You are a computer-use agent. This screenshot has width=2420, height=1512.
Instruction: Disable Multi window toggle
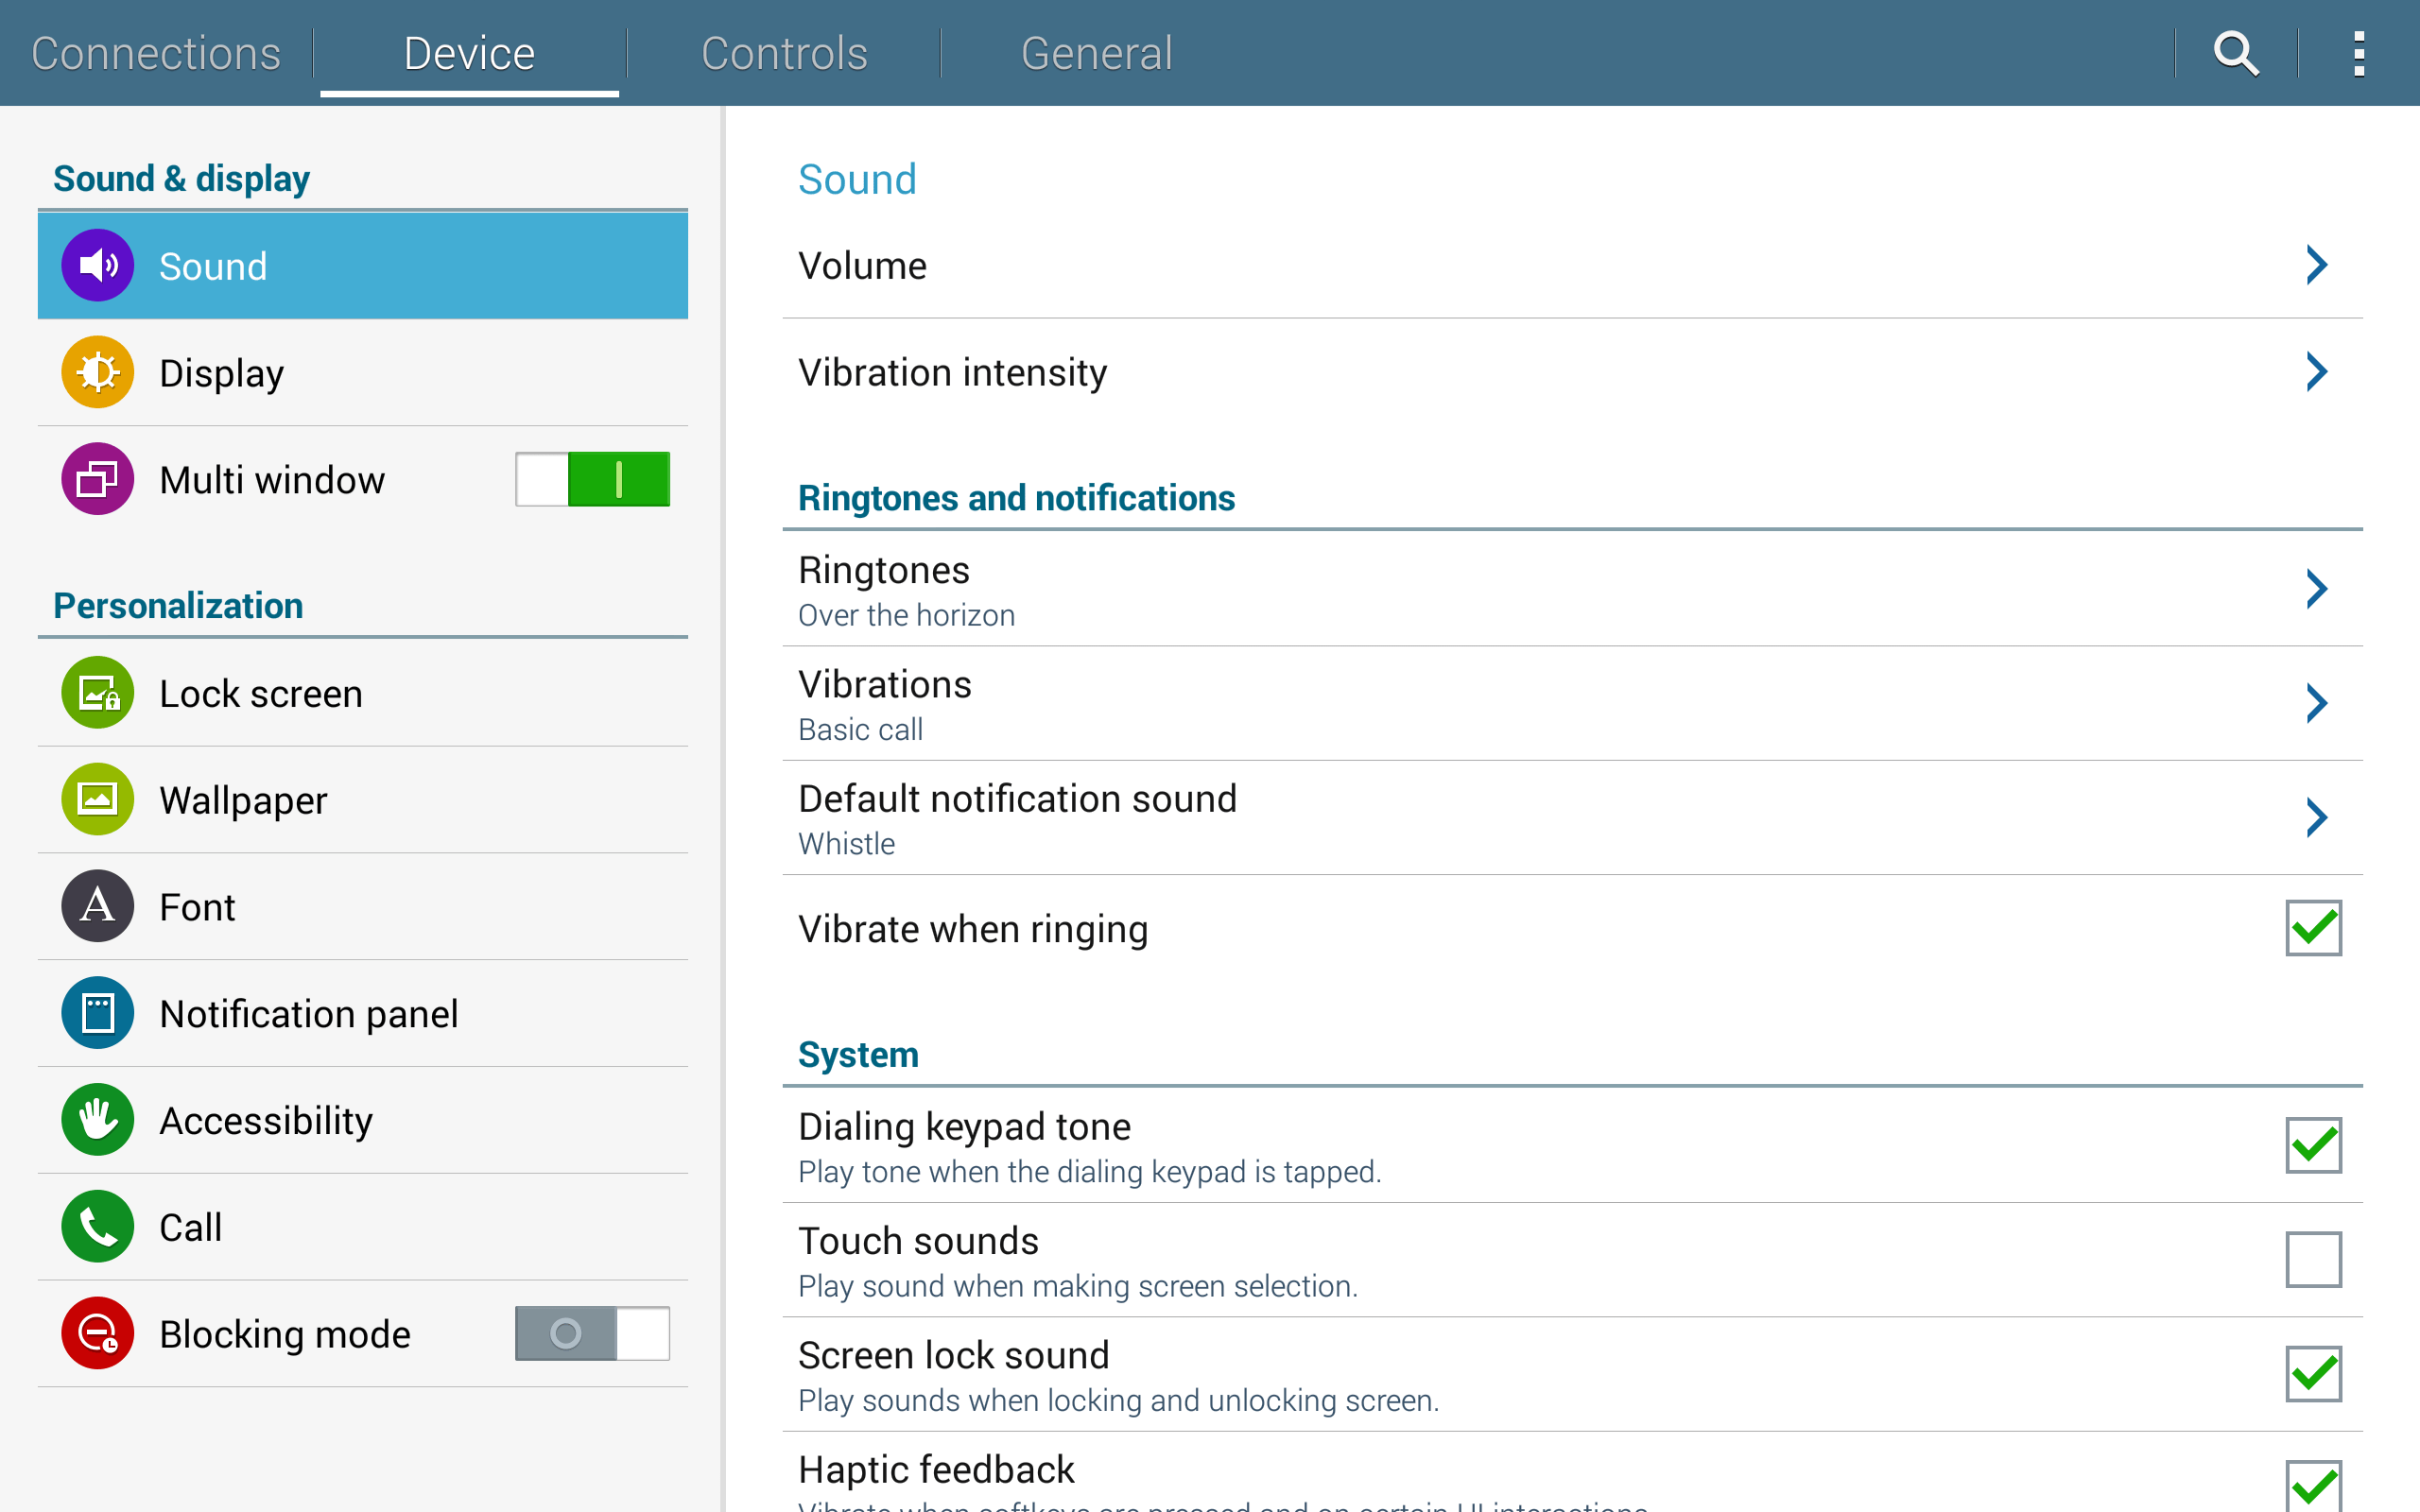[x=592, y=479]
